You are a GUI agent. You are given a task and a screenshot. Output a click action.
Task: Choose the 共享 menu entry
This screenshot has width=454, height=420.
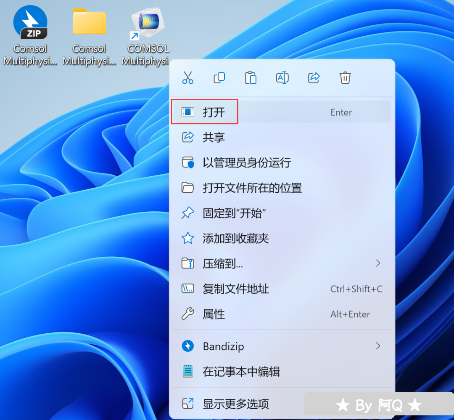[281, 137]
